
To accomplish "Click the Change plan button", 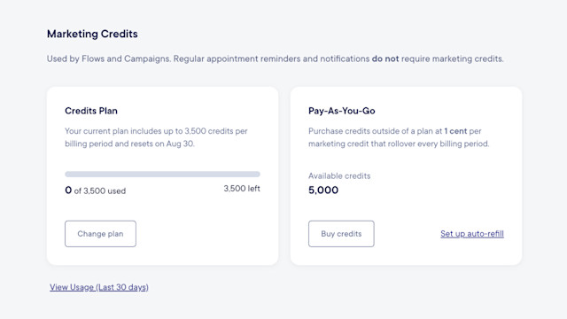I will pyautogui.click(x=100, y=234).
